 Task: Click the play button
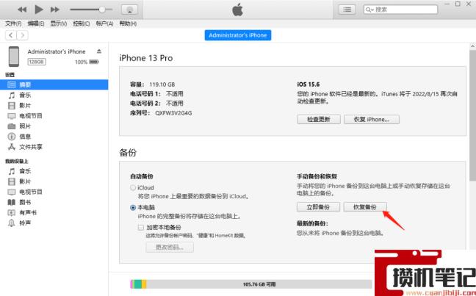coord(38,10)
